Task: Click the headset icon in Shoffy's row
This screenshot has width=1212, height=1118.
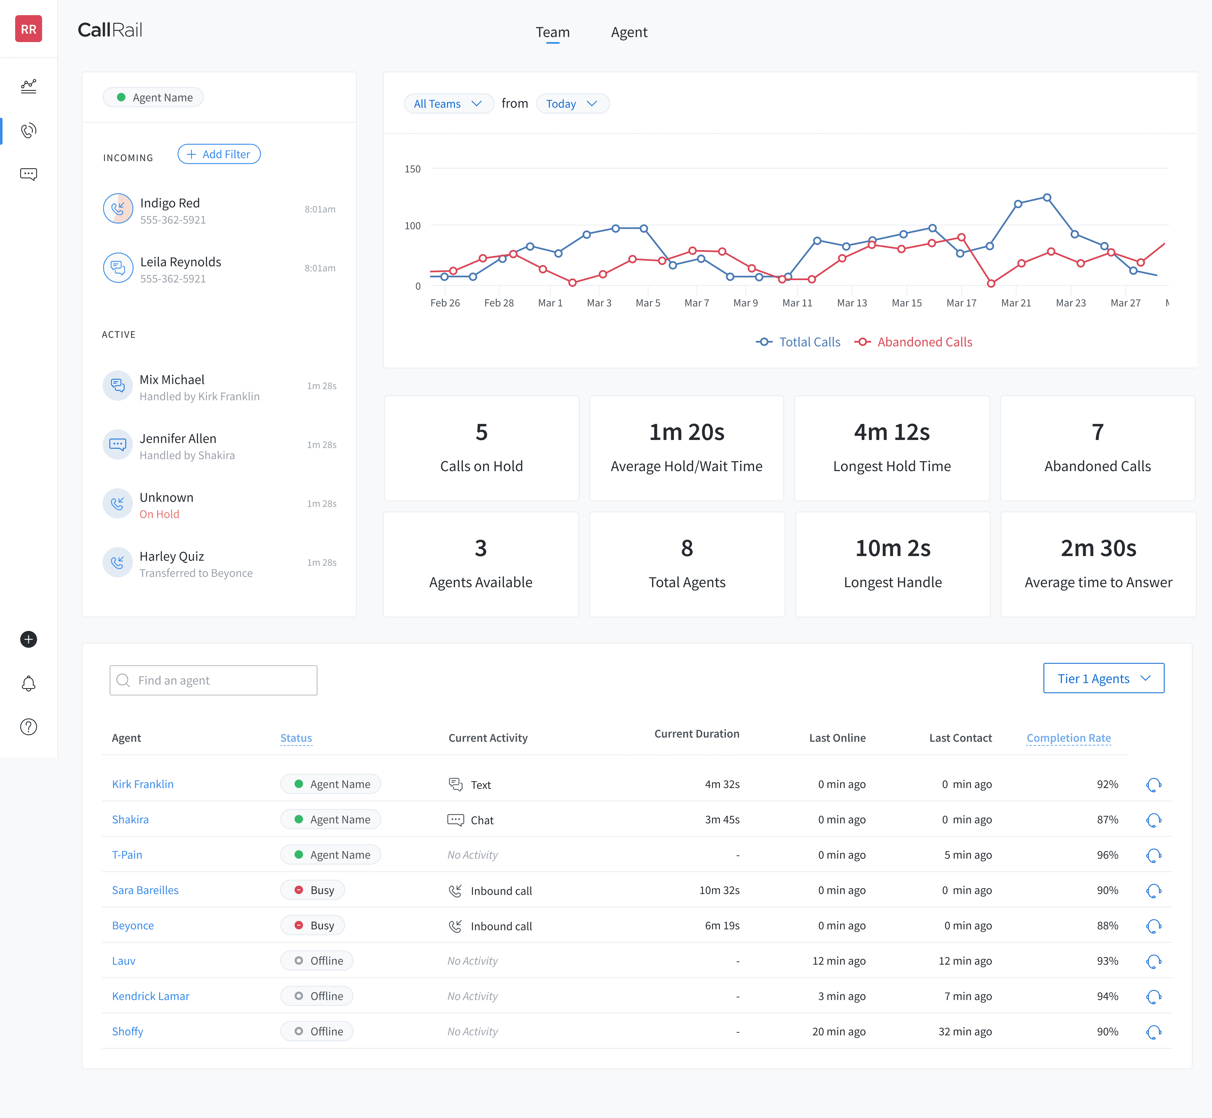Action: (x=1153, y=1032)
